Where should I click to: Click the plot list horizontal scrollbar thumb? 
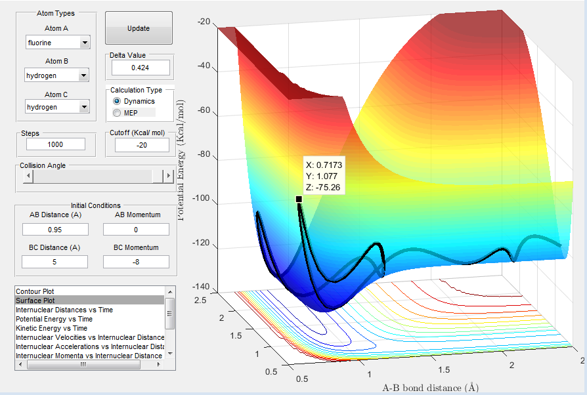point(83,364)
